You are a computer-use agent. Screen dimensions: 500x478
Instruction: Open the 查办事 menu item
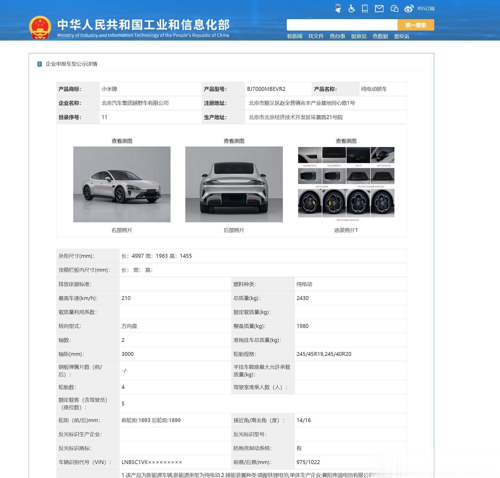337,36
